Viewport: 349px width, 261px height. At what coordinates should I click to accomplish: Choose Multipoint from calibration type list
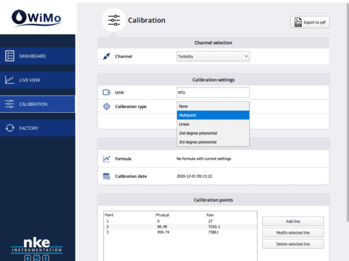point(213,115)
